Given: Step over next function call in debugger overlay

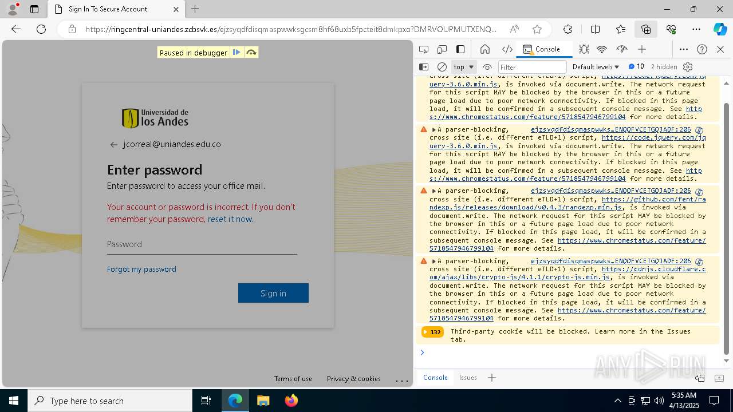Looking at the screenshot, I should click(x=251, y=53).
